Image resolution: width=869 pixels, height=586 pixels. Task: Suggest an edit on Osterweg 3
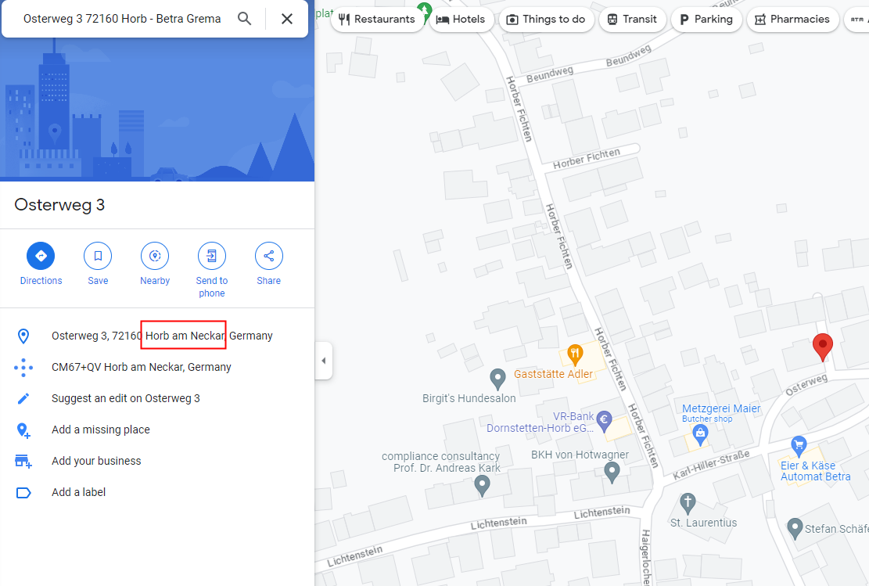pos(125,398)
